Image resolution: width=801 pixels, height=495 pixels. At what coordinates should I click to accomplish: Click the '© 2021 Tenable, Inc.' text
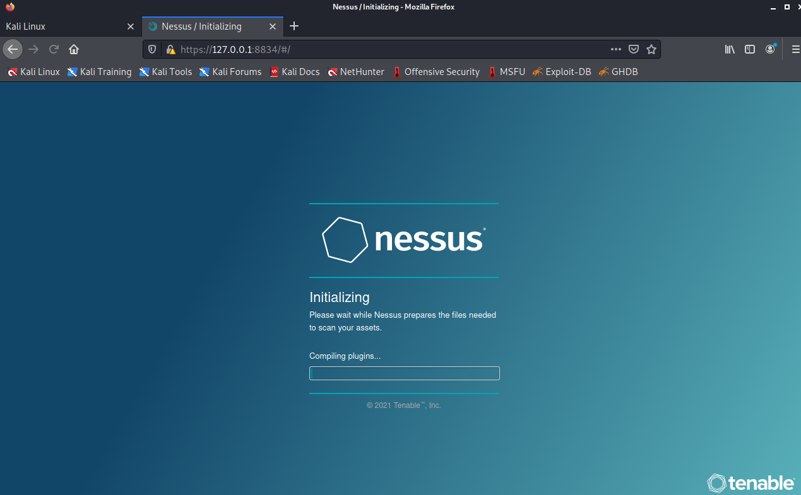404,405
